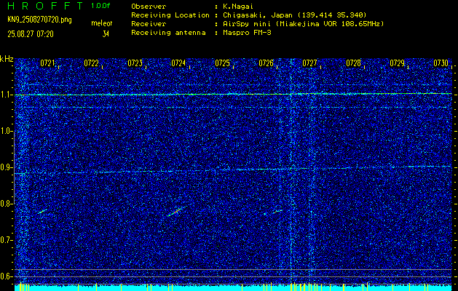
Task: Click the bright meteor echo streak near 0724
Action: (x=176, y=212)
